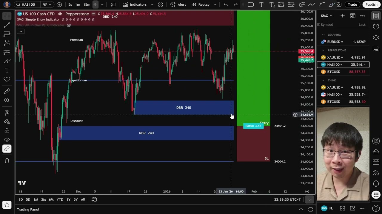Switch to 15m timeframe

point(87,4)
